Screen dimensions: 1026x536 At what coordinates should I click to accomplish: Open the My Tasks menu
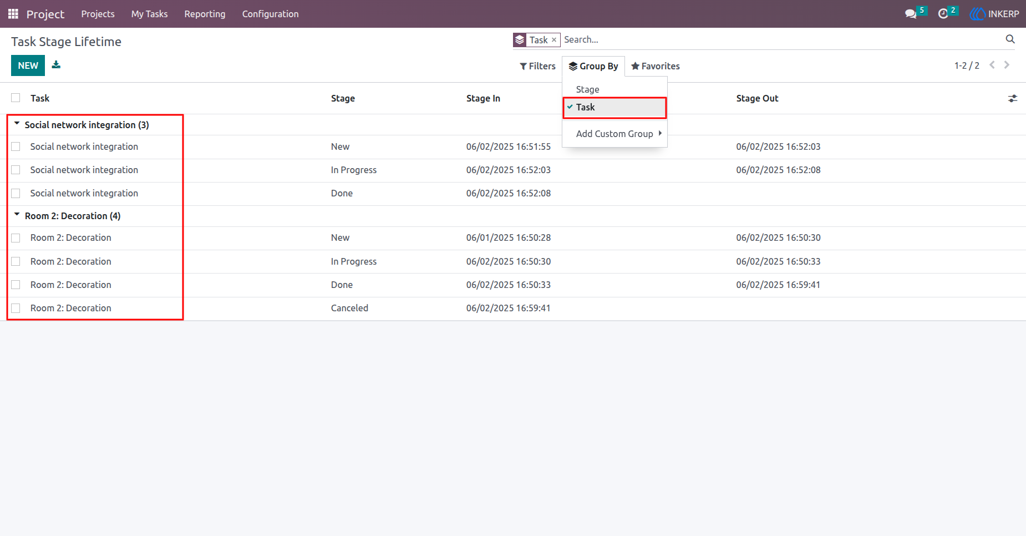click(149, 14)
